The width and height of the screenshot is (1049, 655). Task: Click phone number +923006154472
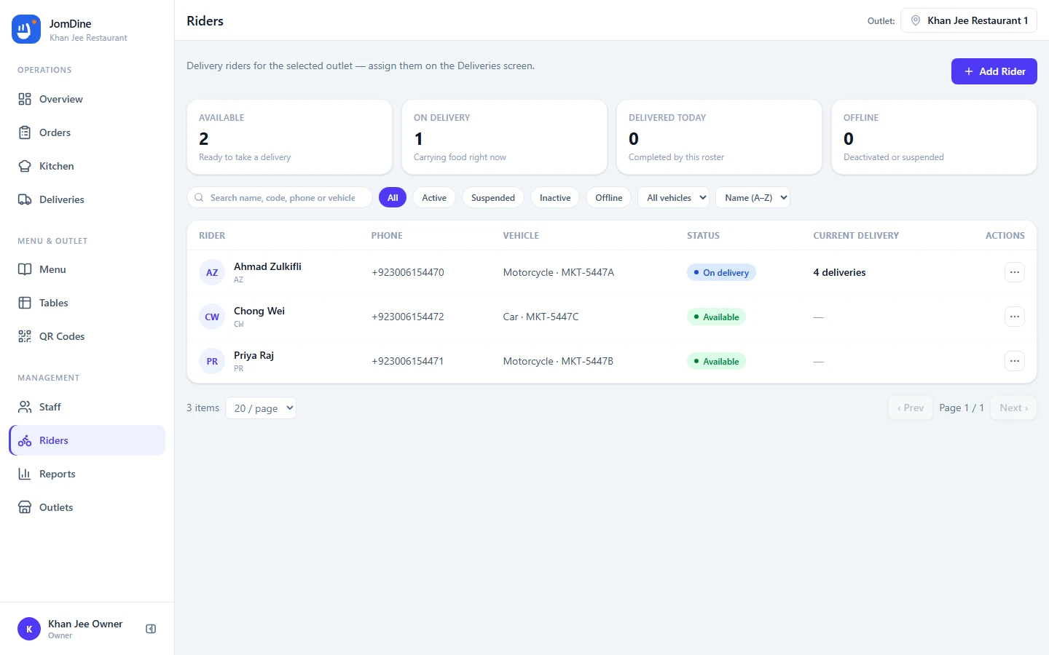(x=408, y=317)
